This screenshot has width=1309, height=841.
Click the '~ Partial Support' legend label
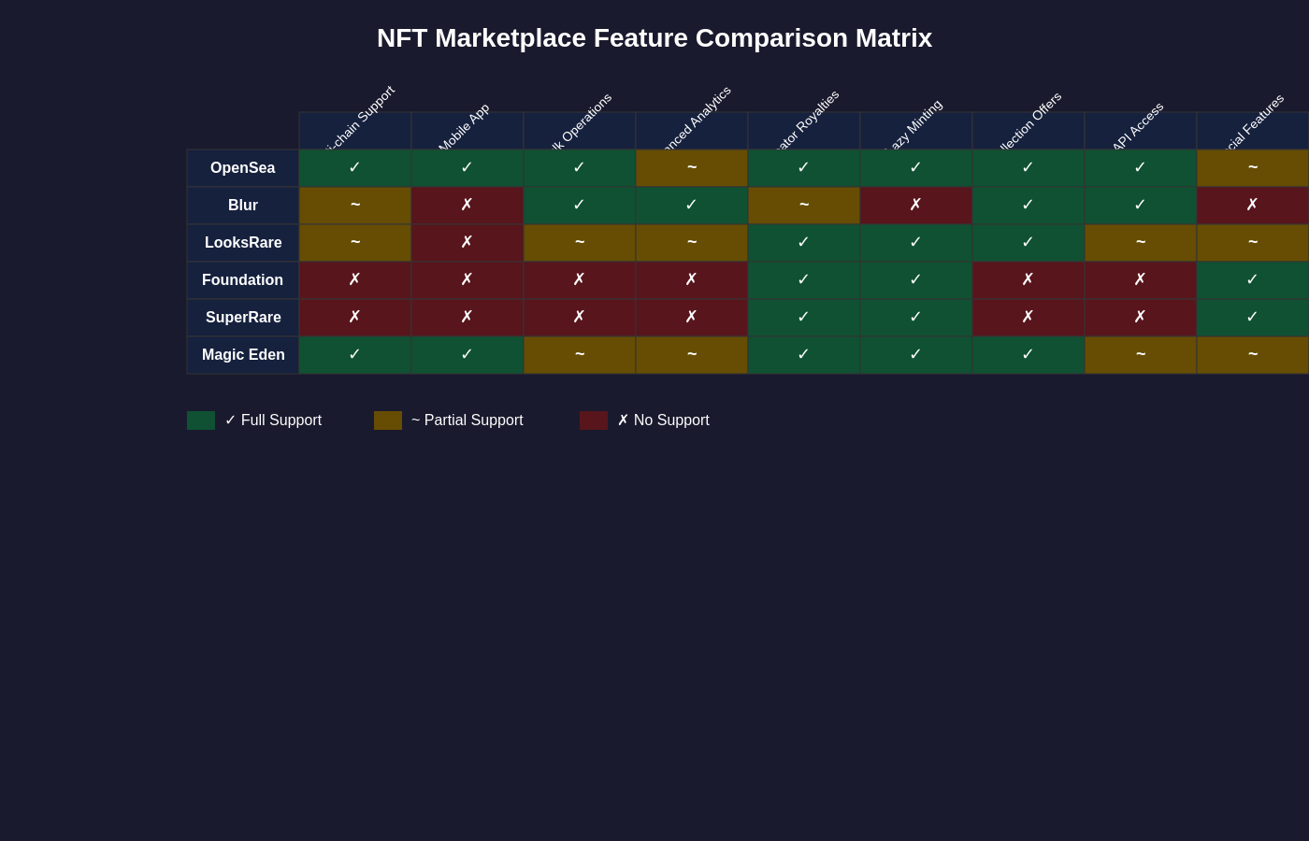[467, 420]
